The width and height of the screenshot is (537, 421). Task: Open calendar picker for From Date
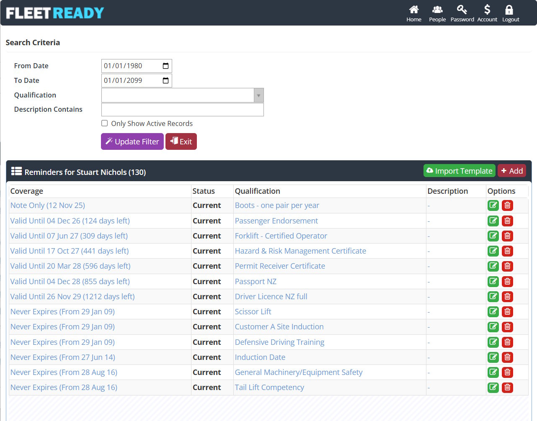tap(165, 66)
